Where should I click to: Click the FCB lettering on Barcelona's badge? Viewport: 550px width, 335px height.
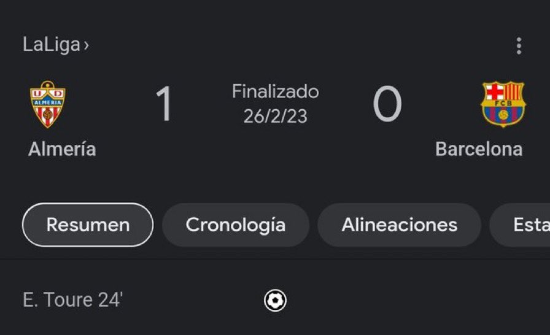pos(503,103)
